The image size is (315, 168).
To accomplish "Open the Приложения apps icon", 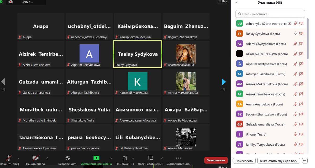I will (125, 158).
